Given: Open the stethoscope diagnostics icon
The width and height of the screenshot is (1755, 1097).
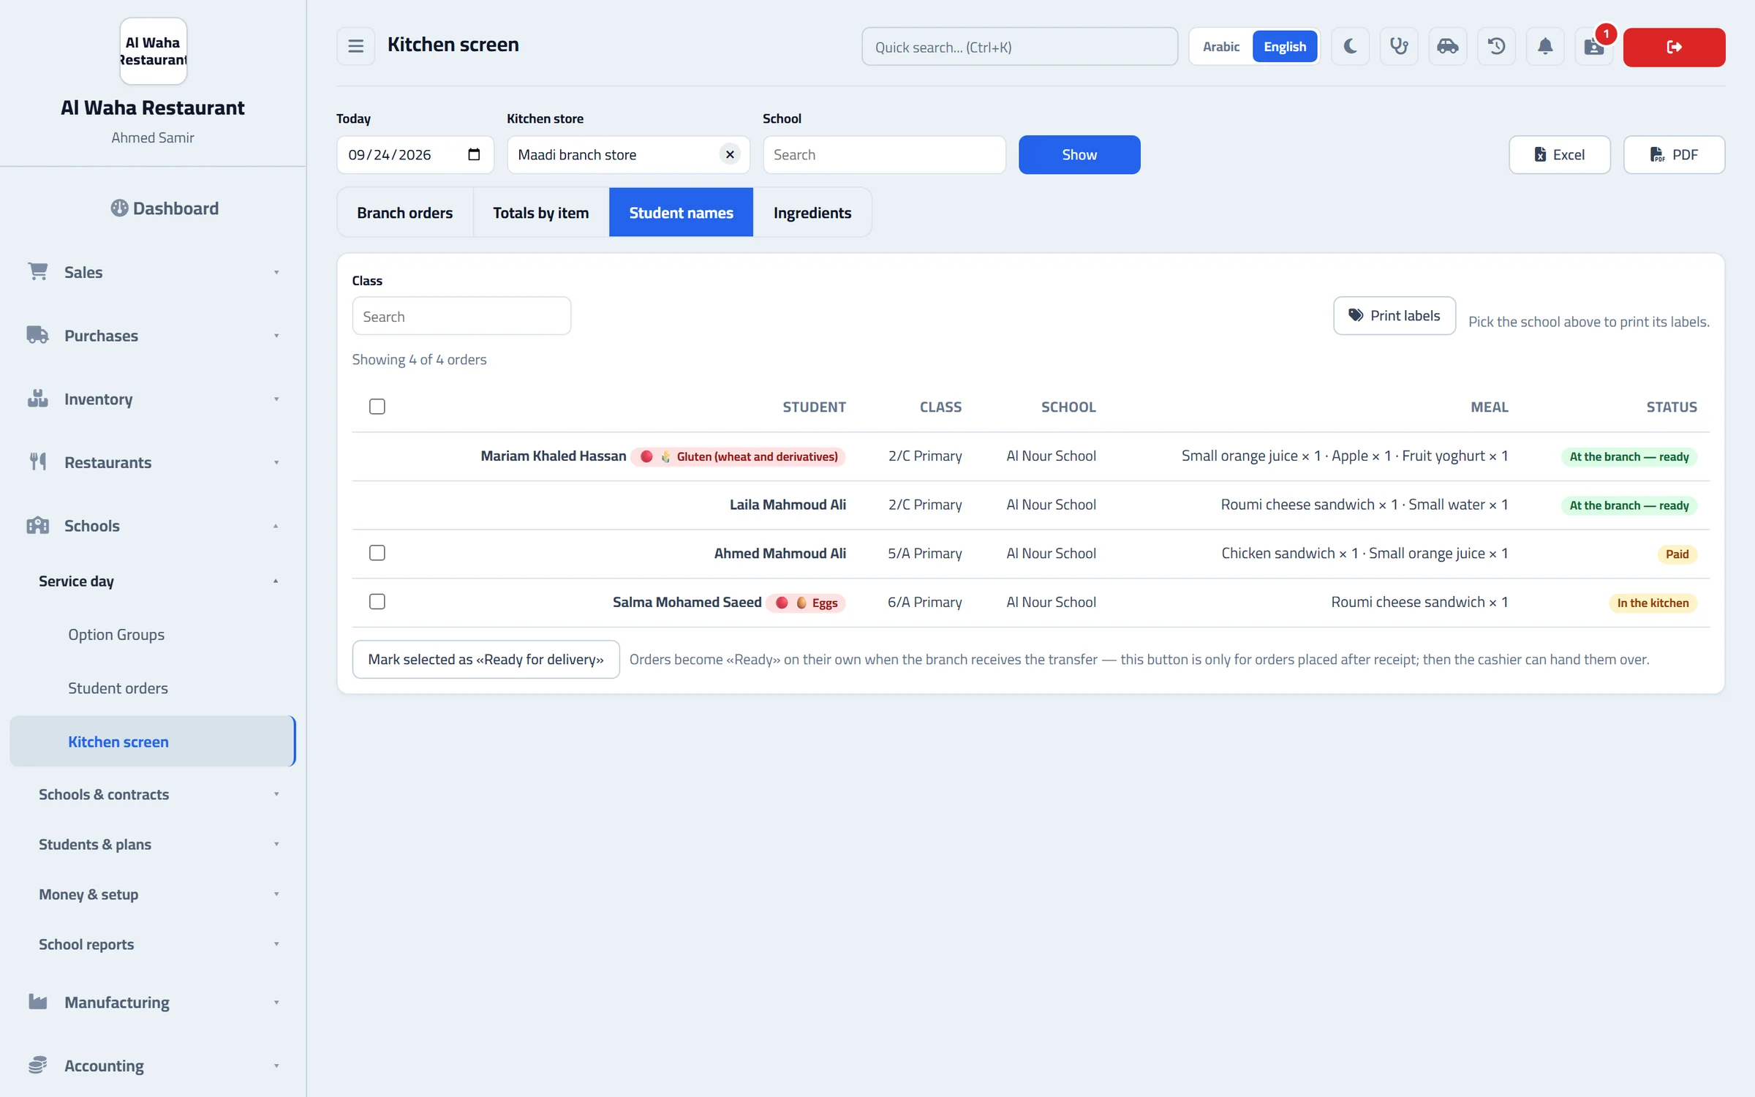Looking at the screenshot, I should click(x=1399, y=47).
